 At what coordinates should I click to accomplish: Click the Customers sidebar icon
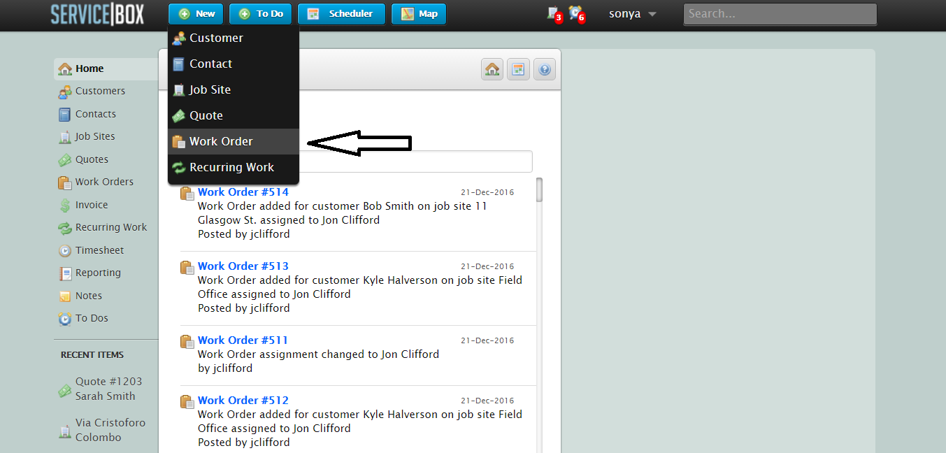click(65, 92)
